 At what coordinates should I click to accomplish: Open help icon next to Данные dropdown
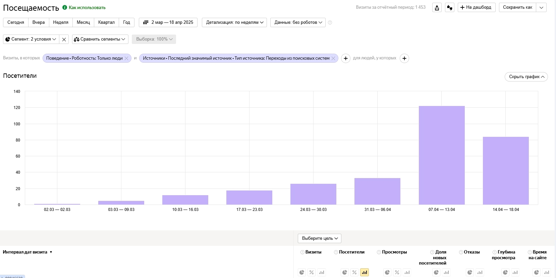pos(330,22)
